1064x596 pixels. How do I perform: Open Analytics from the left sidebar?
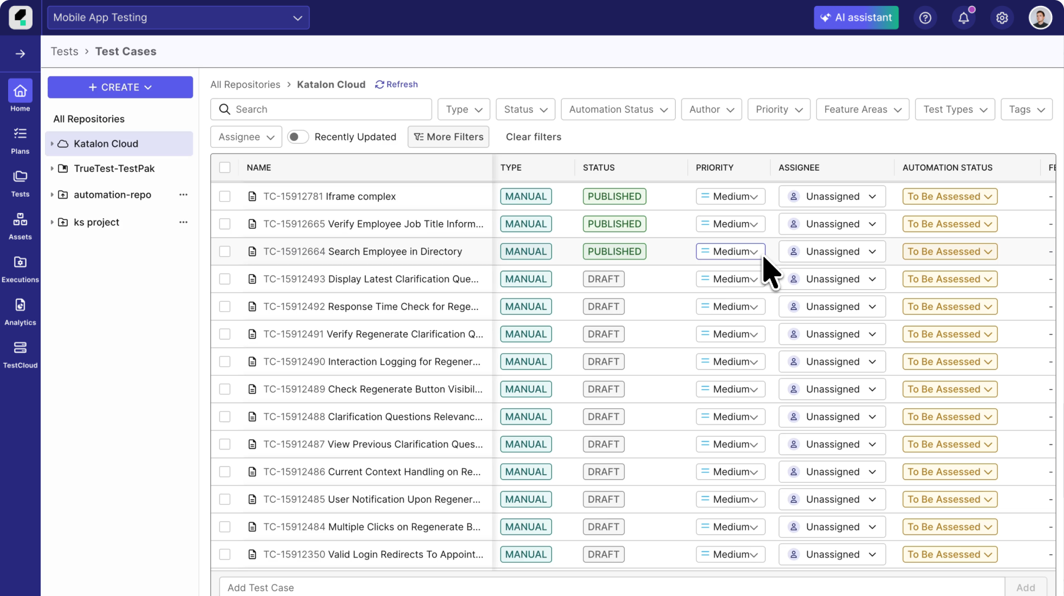click(x=20, y=311)
